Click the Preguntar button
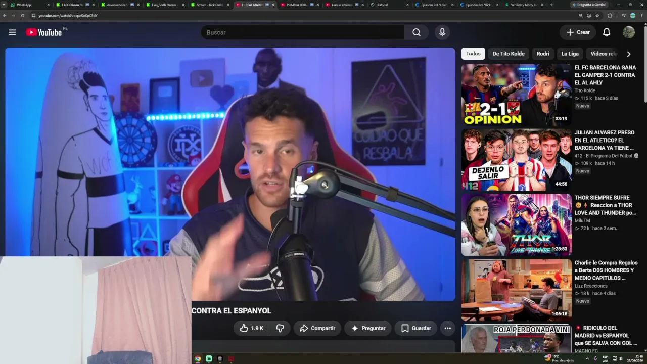This screenshot has width=647, height=364. click(368, 328)
